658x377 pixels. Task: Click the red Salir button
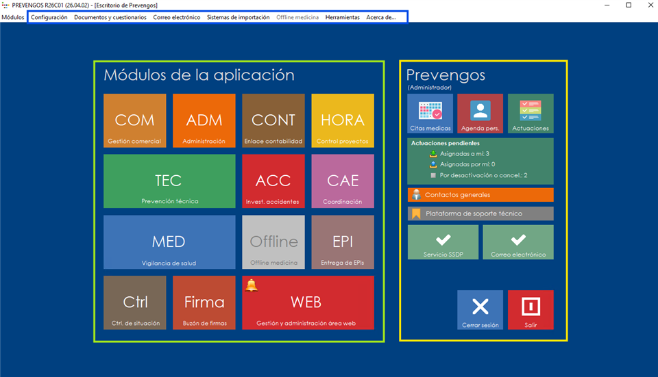click(x=531, y=309)
